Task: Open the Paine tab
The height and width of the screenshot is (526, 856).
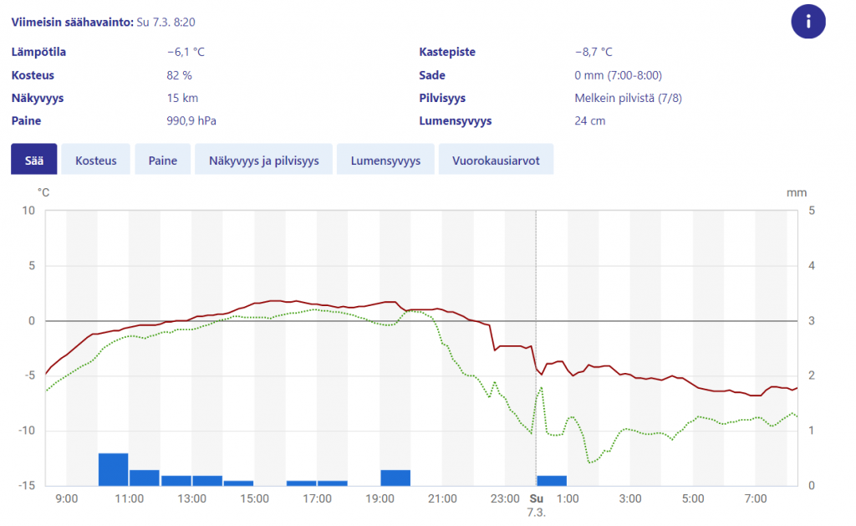Action: [163, 160]
